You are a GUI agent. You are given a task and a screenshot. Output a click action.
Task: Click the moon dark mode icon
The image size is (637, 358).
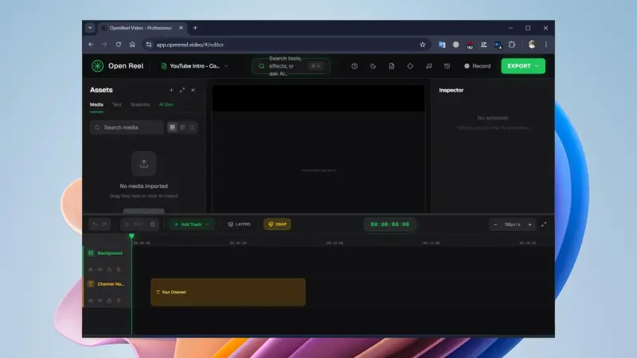pyautogui.click(x=373, y=66)
